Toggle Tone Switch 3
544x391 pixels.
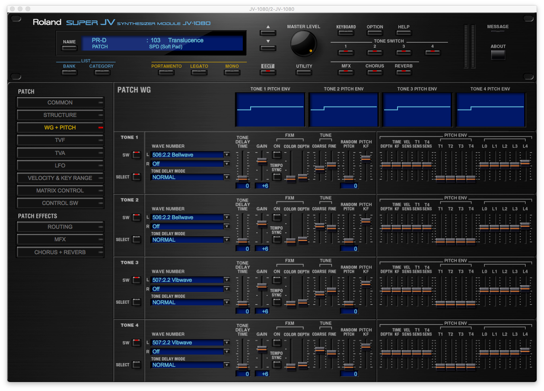tap(404, 53)
